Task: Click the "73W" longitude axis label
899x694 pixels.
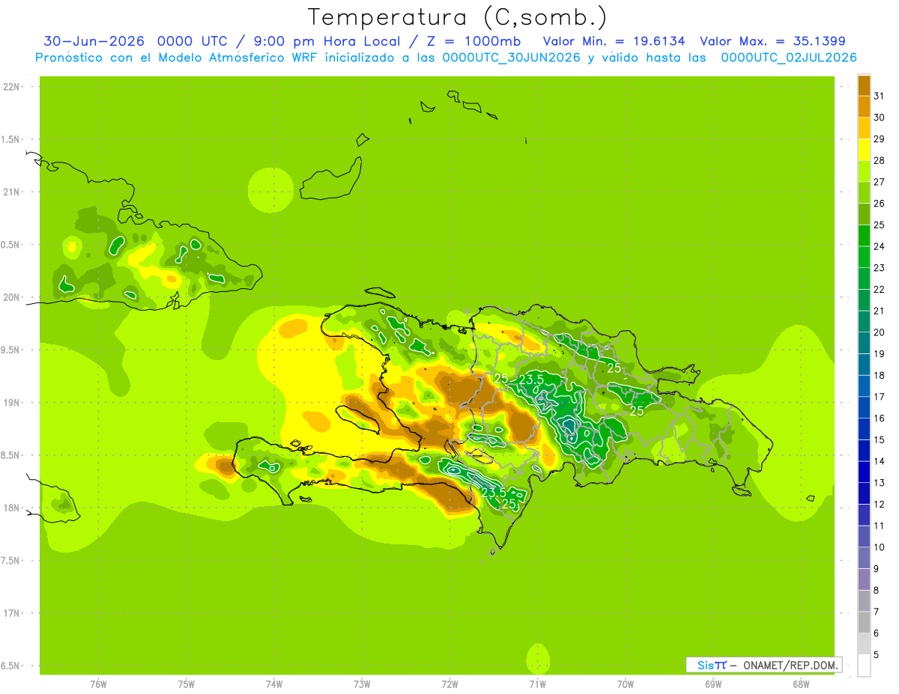Action: 362,684
